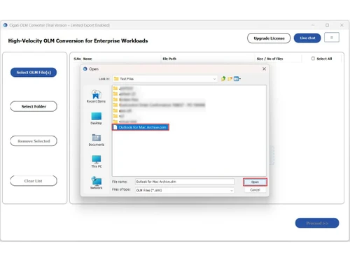Click the File Path column header
The image size is (350, 262).
point(169,59)
